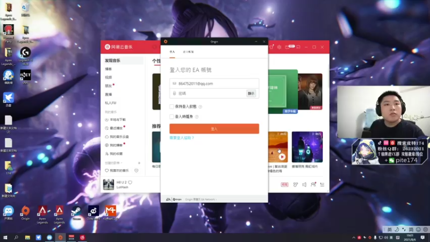Viewport: 430px width, 242px height.
Task: Toggle IME 简 simplified Chinese mode
Action: coord(411,230)
